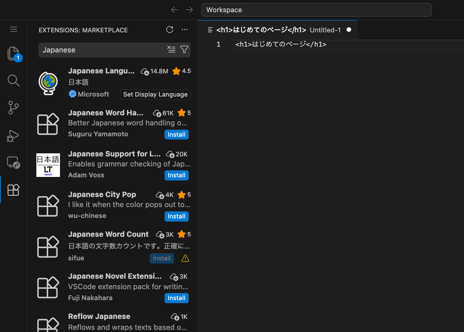The height and width of the screenshot is (332, 464).
Task: Click the EXTENSIONS: MARKETPLACE header
Action: [83, 30]
